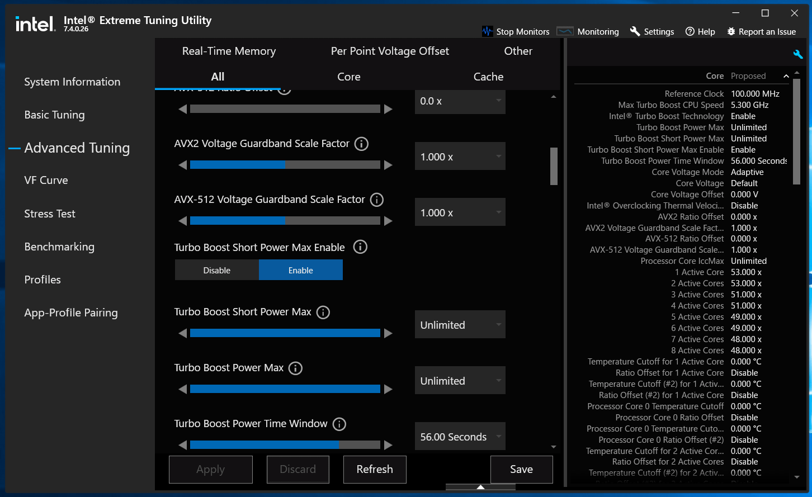Open the Monitoring graph icon
The width and height of the screenshot is (812, 497).
(565, 31)
